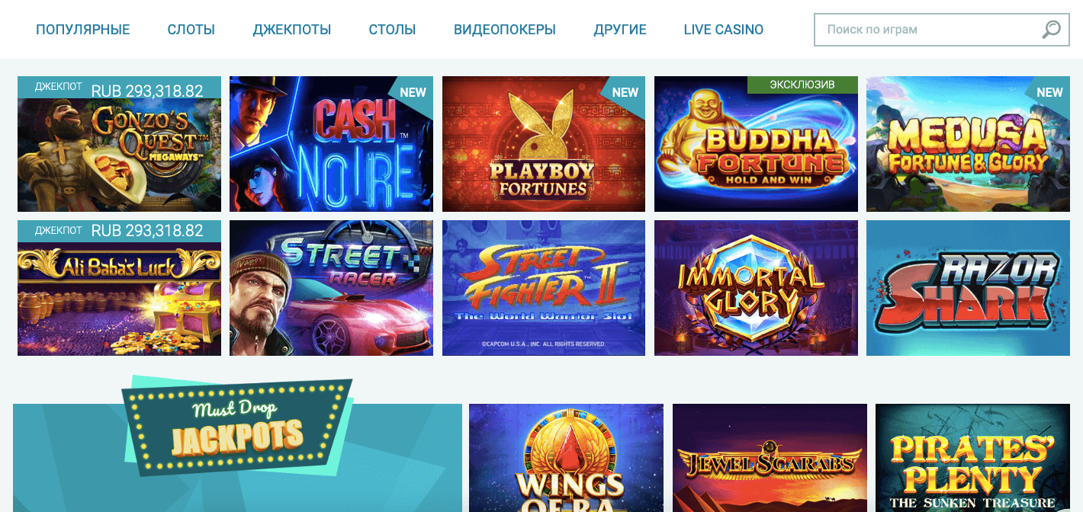Open the ДЖЕКПОТЫ section

click(292, 30)
